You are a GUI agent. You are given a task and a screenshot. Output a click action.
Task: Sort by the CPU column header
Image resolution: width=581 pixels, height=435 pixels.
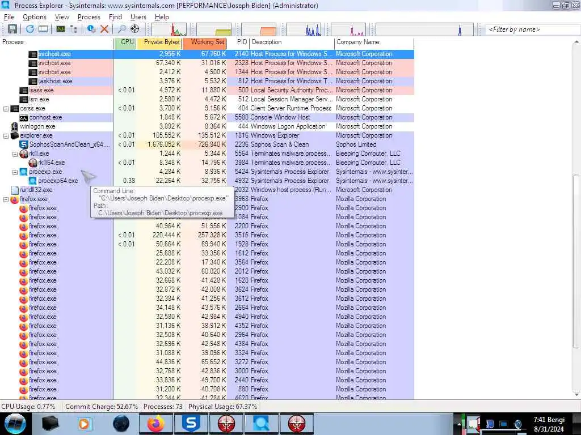(x=125, y=42)
